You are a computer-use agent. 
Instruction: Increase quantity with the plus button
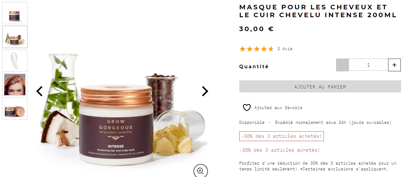pos(394,65)
